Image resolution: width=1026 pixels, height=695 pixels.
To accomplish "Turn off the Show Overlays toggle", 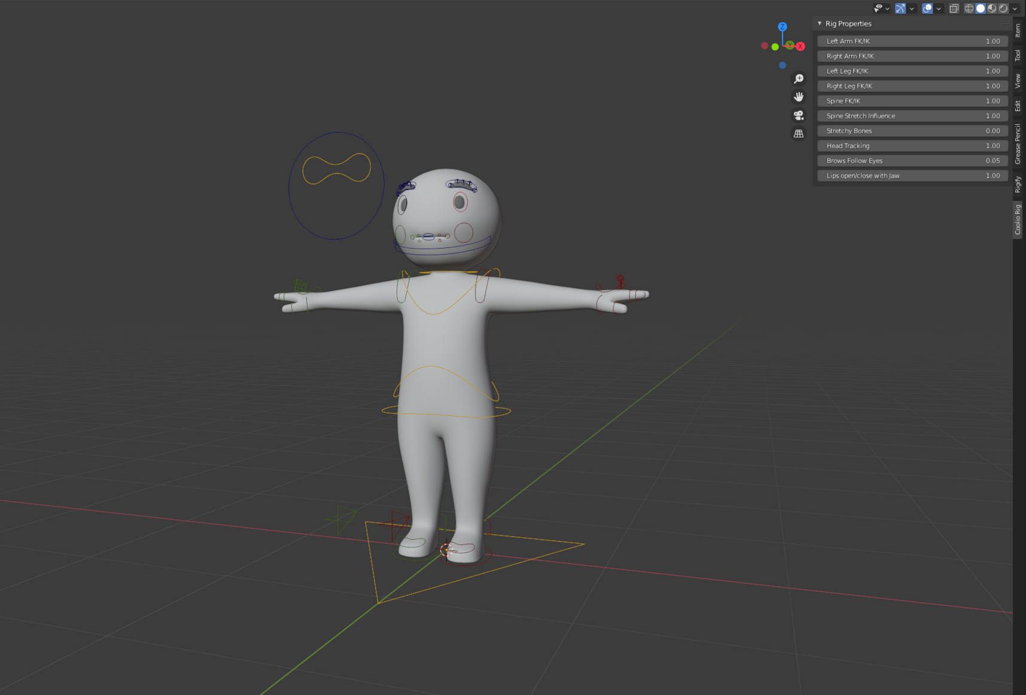I will [x=927, y=8].
